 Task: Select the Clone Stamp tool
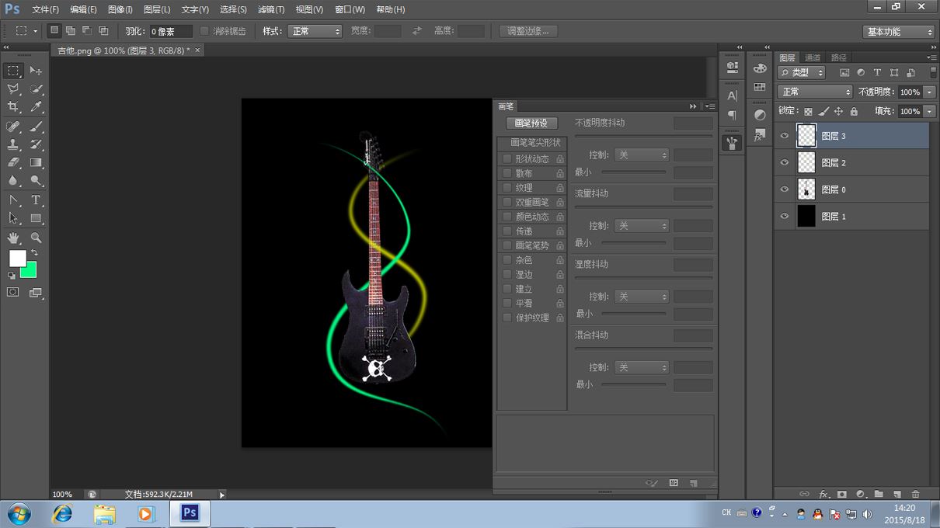click(13, 144)
